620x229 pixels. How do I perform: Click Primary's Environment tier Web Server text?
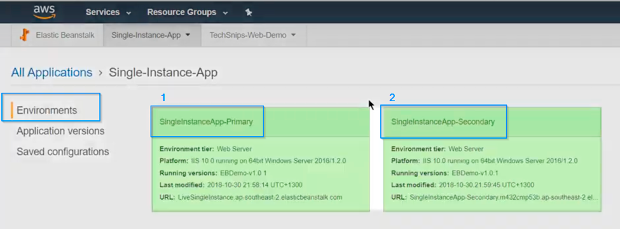click(x=234, y=149)
